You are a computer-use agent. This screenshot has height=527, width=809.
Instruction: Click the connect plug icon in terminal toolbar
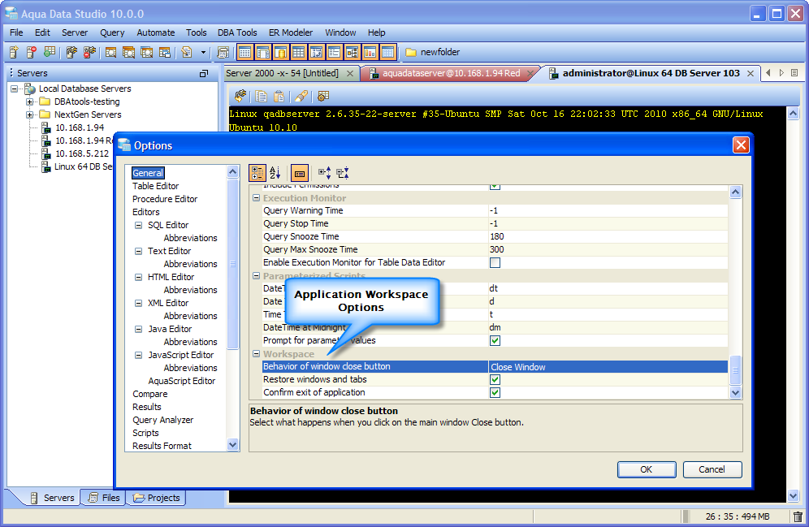point(240,97)
